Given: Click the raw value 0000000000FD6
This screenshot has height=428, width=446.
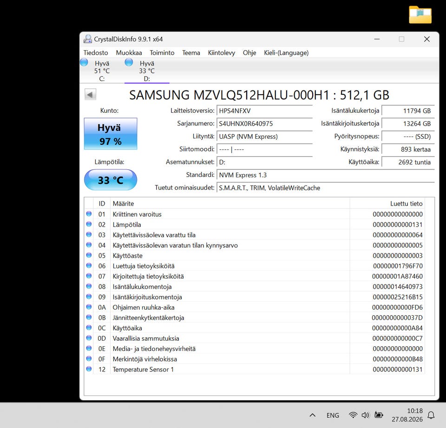Looking at the screenshot, I should (397, 307).
